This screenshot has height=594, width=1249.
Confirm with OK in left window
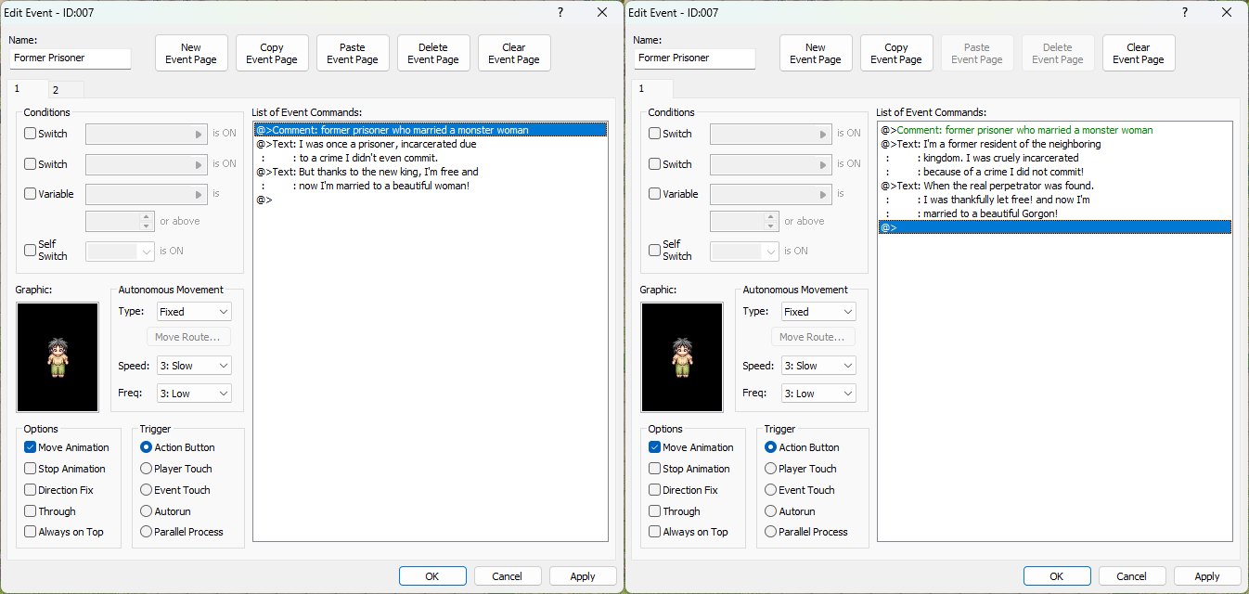(432, 576)
